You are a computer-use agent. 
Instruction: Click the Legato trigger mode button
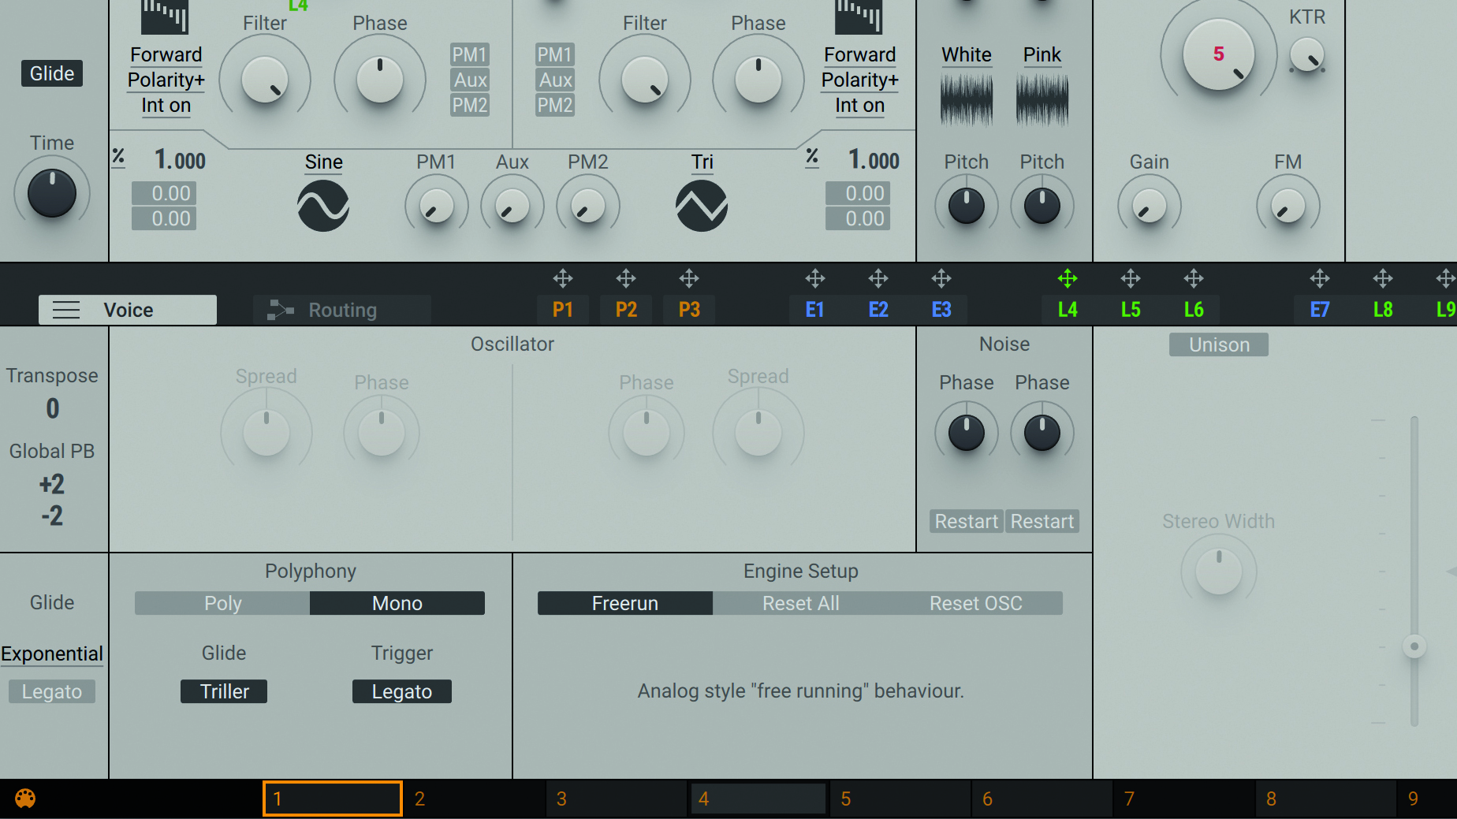(x=402, y=691)
